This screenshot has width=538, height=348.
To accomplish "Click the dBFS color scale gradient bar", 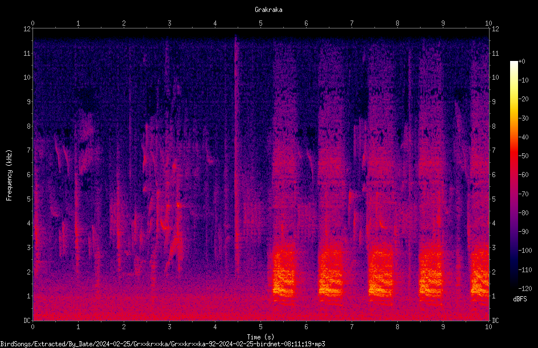I will coord(513,174).
